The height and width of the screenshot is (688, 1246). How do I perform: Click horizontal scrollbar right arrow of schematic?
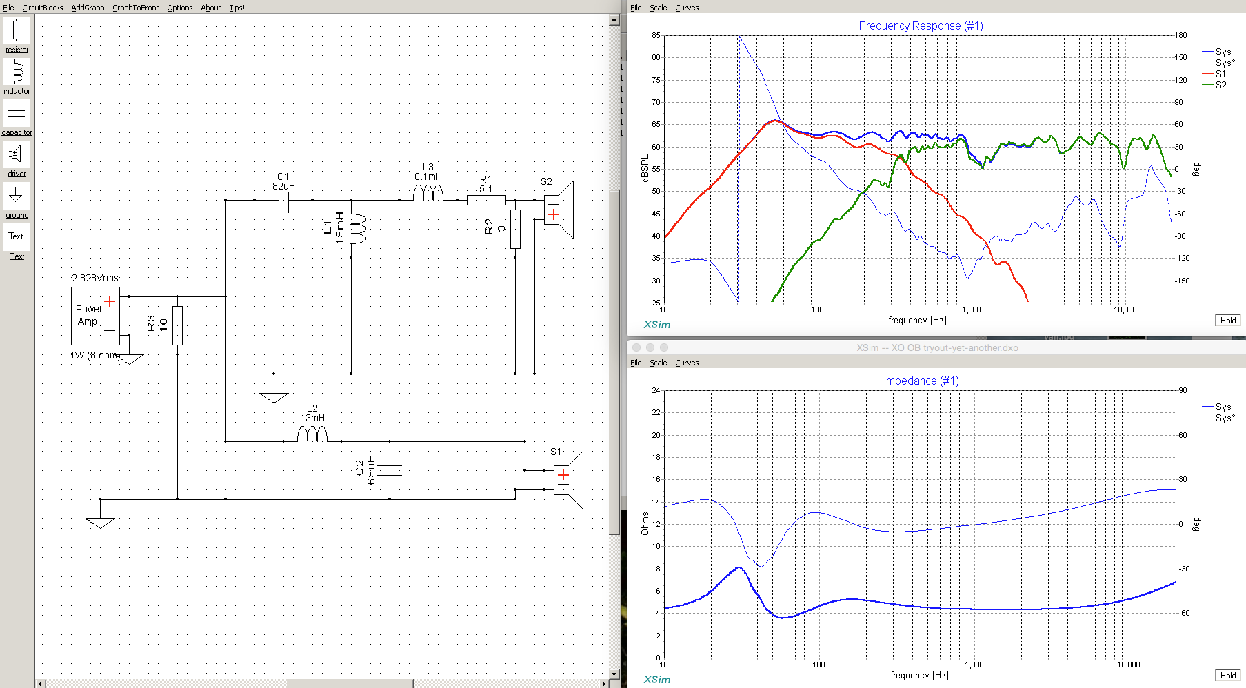[x=604, y=684]
